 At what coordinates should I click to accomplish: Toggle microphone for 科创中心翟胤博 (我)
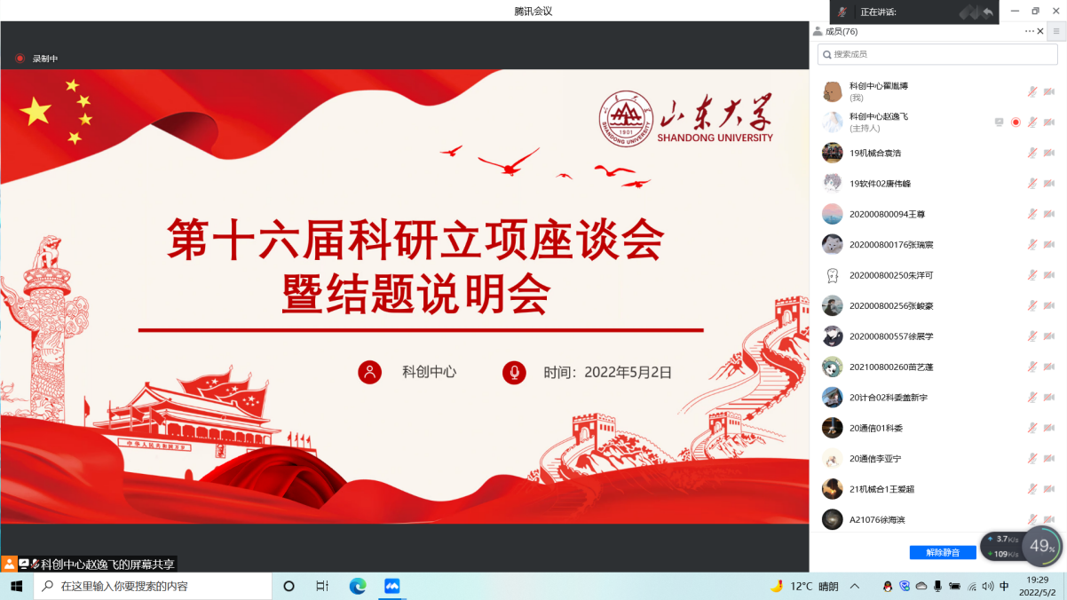[1032, 91]
